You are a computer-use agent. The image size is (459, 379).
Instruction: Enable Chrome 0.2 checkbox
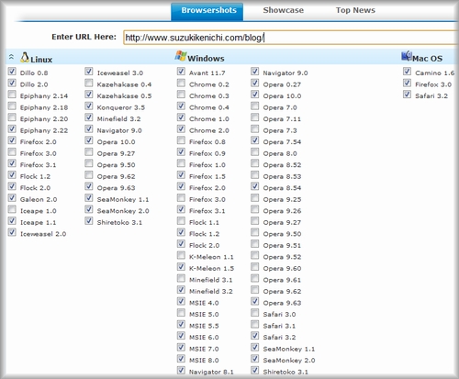(x=181, y=83)
